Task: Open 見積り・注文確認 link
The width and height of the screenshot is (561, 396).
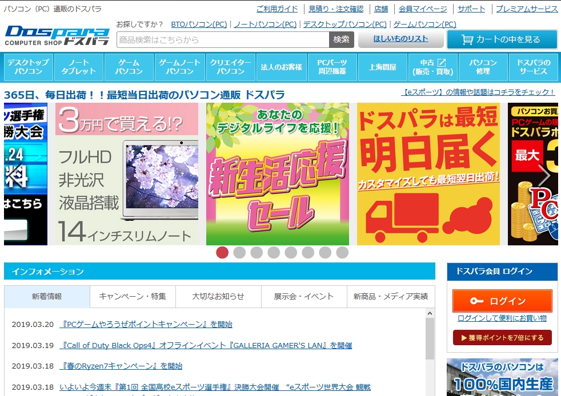Action: (x=336, y=9)
